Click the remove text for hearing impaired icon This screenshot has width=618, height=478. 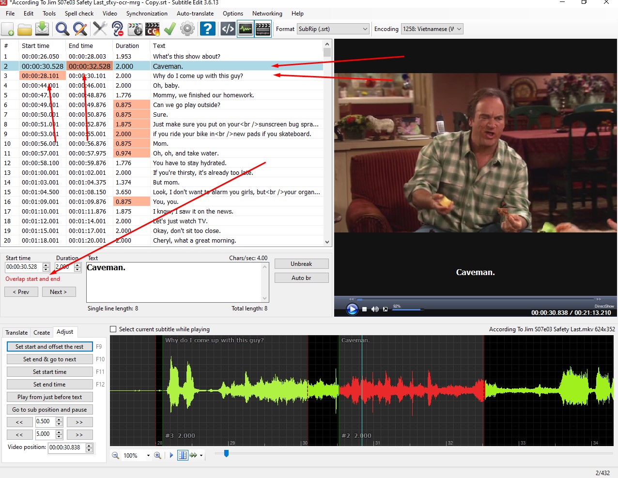pyautogui.click(x=117, y=29)
